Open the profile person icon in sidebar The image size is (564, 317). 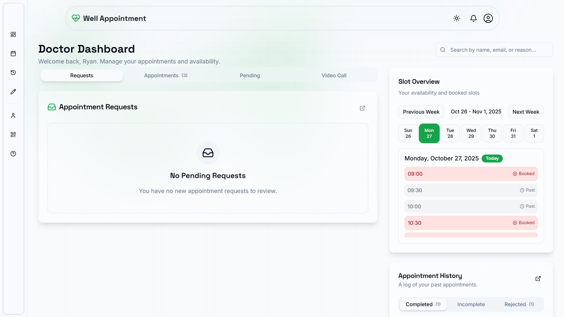tap(13, 115)
